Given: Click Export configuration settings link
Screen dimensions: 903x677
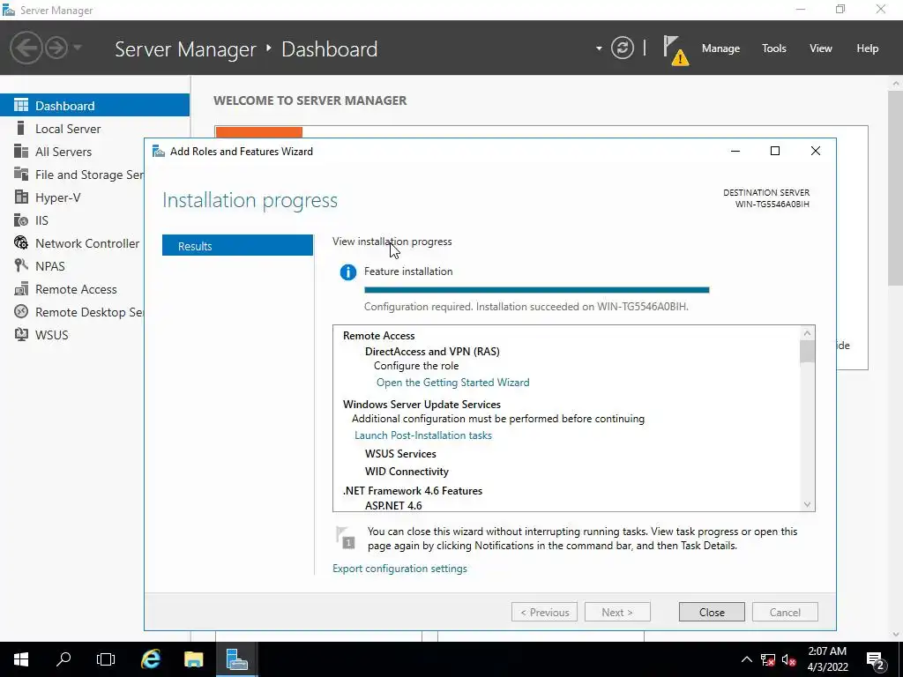Looking at the screenshot, I should pyautogui.click(x=399, y=569).
